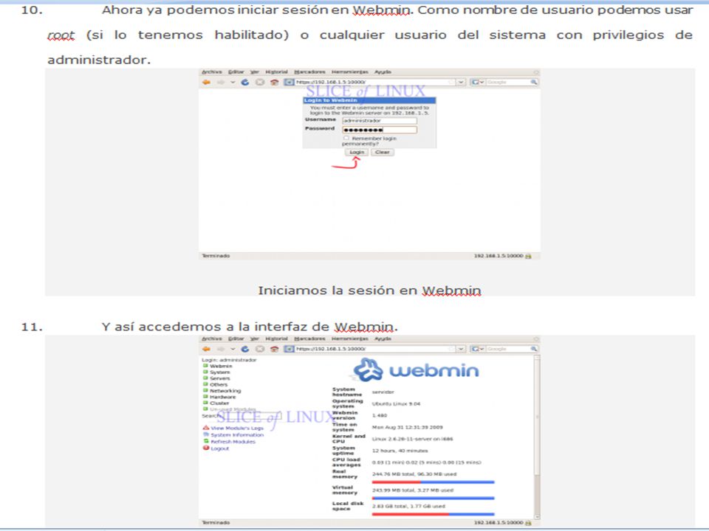This screenshot has height=531, width=709.
Task: Click the Local disk space usage bar
Action: 434,514
